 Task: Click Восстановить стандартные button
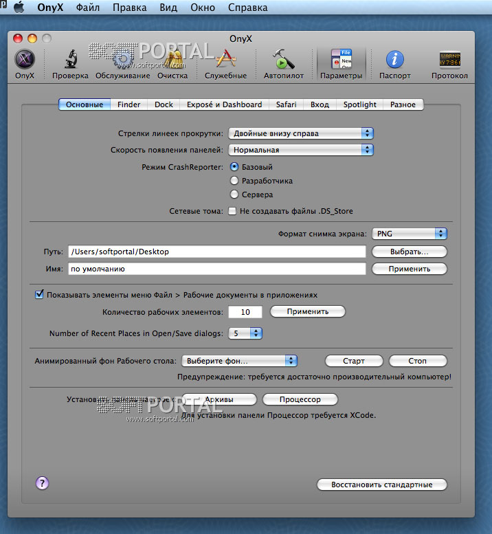pyautogui.click(x=382, y=485)
